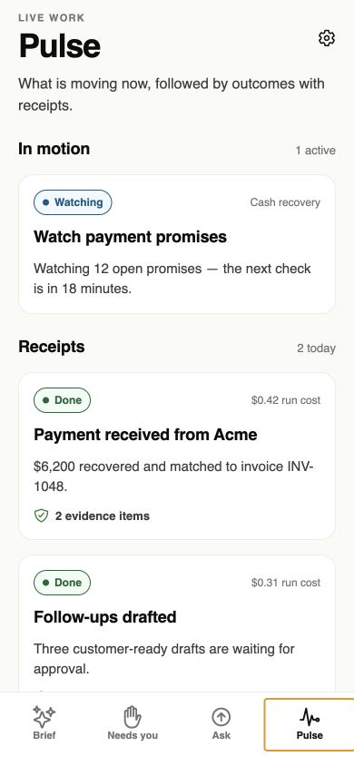The height and width of the screenshot is (766, 354).
Task: Click the 1 active counter
Action: tap(315, 151)
